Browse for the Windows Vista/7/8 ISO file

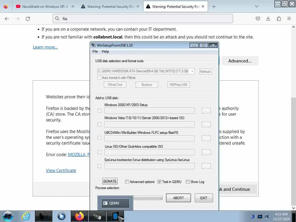pos(206,124)
